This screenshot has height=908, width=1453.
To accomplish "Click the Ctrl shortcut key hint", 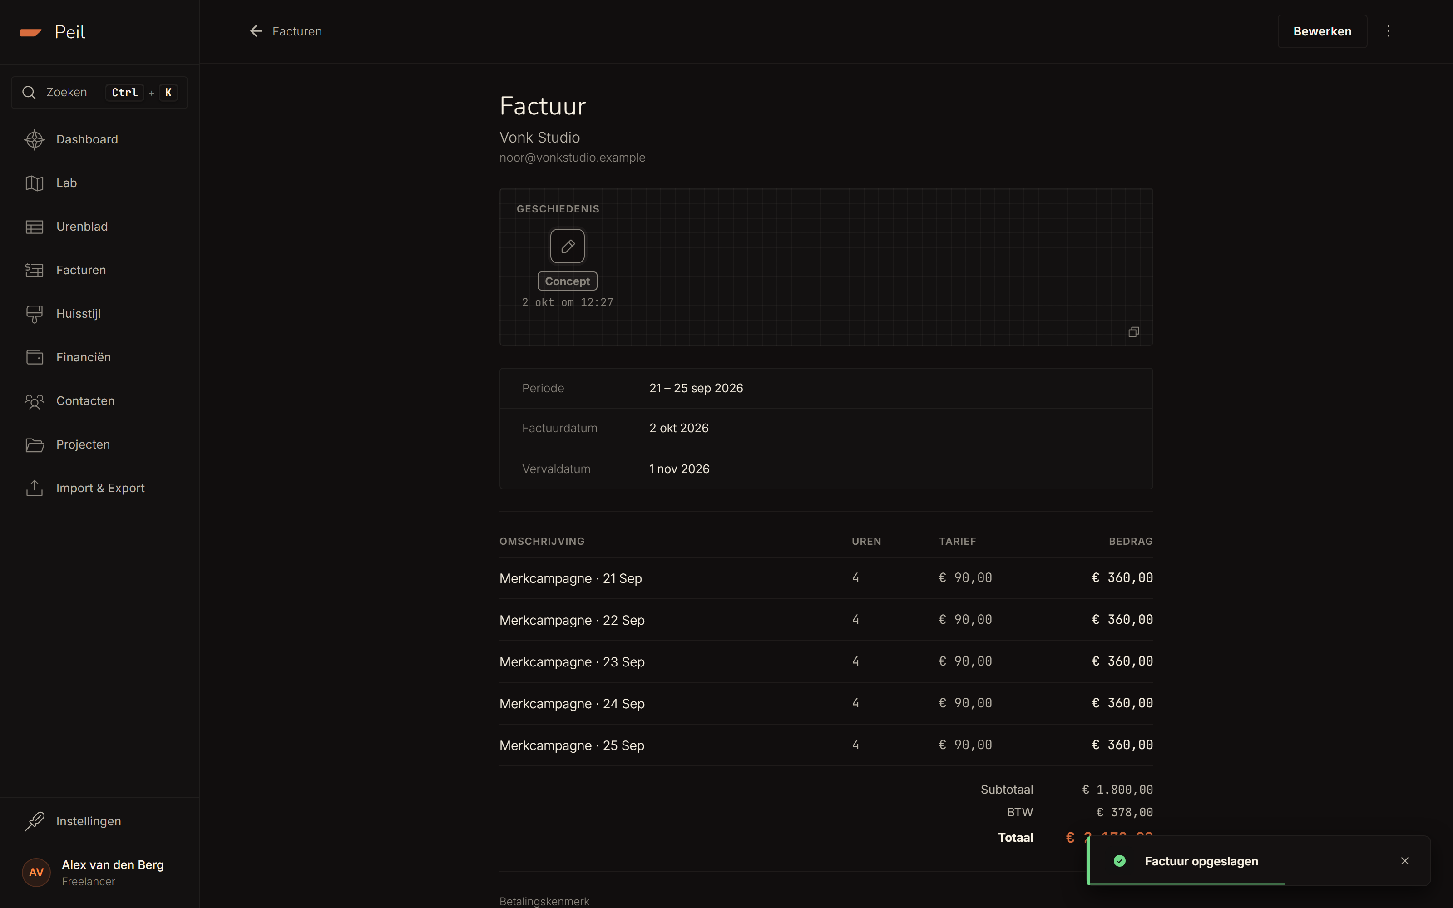I will 125,93.
